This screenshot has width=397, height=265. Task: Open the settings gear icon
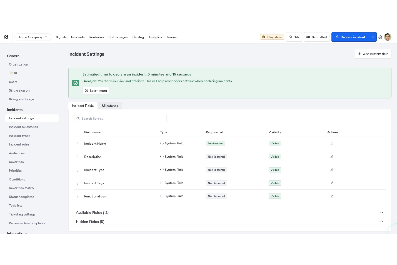point(380,37)
